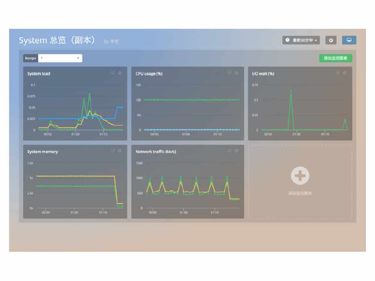The image size is (375, 281).
Task: Edit the System memory chart
Action: pyautogui.click(x=113, y=151)
